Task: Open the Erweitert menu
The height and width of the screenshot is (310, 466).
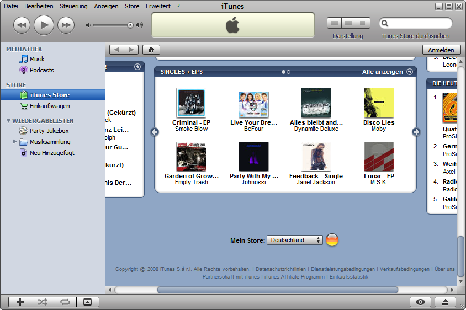Action: click(x=158, y=6)
